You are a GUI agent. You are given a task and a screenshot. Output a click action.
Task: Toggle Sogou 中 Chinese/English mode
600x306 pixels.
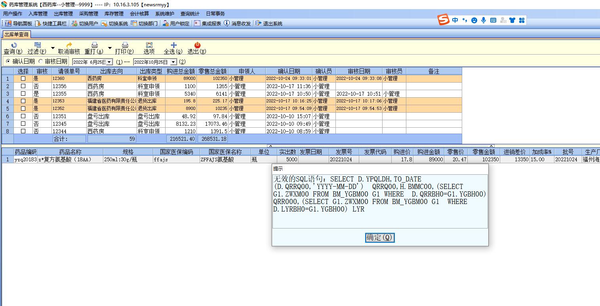[455, 20]
